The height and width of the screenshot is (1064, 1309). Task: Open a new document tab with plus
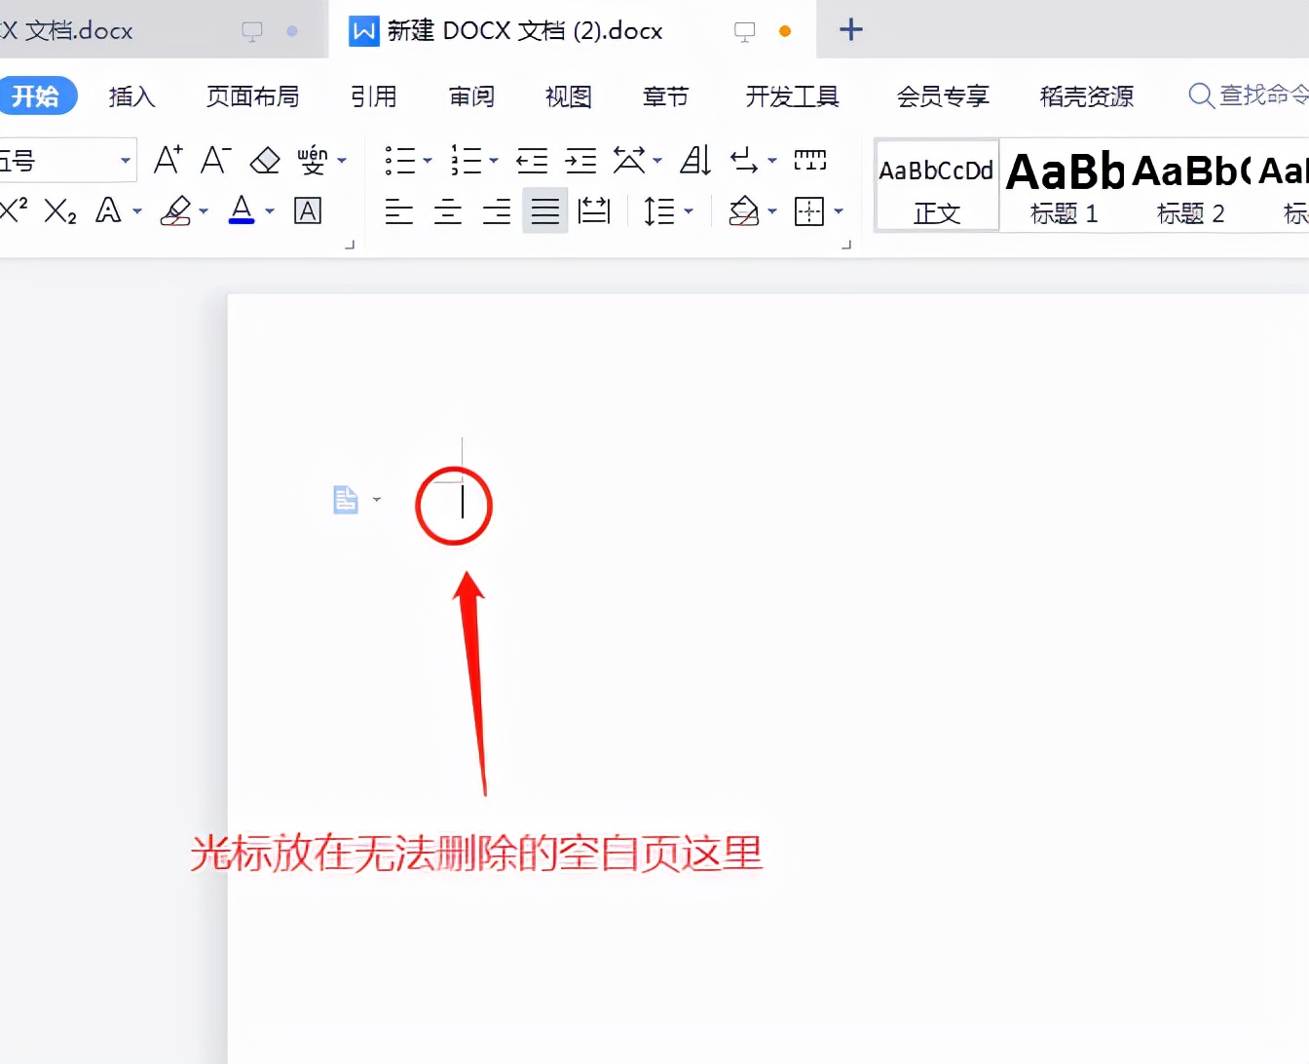click(851, 30)
